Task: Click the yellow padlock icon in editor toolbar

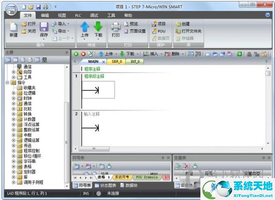Action: [x=264, y=54]
